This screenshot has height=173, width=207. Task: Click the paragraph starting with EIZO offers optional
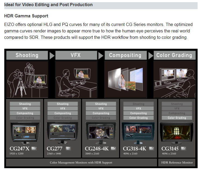click(x=98, y=31)
